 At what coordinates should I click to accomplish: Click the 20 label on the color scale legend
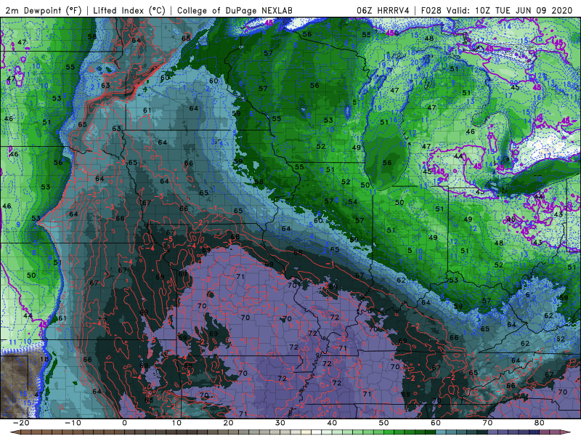pyautogui.click(x=228, y=423)
